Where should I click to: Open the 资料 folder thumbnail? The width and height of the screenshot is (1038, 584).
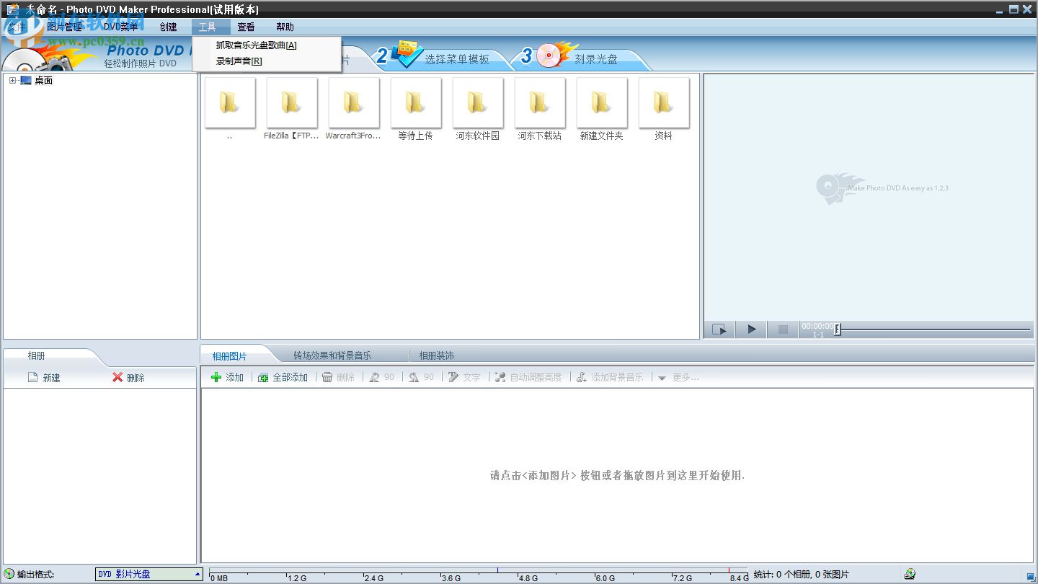[663, 103]
